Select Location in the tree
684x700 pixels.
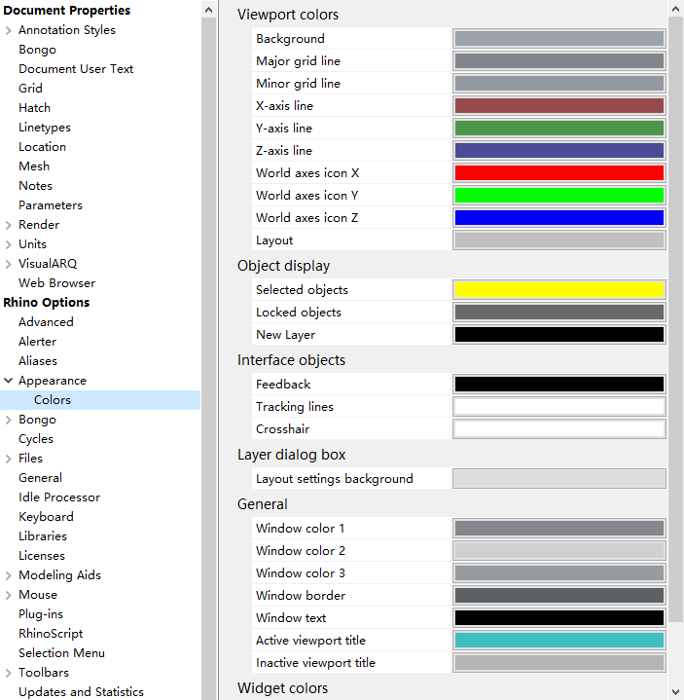(43, 147)
